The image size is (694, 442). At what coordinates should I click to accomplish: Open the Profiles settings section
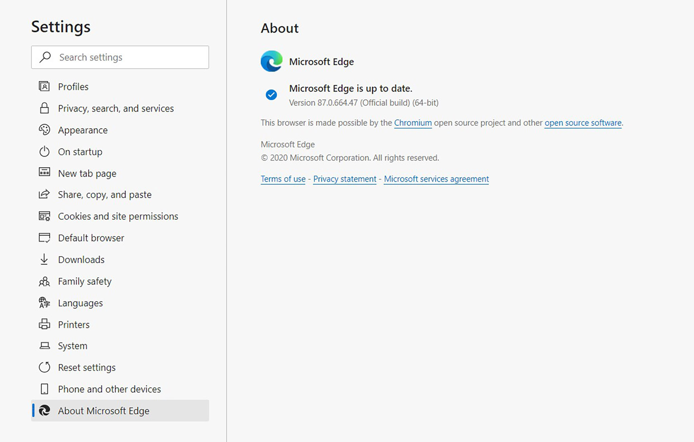pos(120,87)
